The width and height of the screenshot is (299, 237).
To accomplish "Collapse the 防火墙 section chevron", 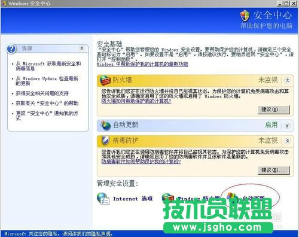I will (287, 80).
